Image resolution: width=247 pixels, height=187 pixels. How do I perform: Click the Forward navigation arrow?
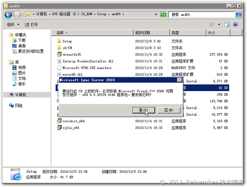pos(17,14)
